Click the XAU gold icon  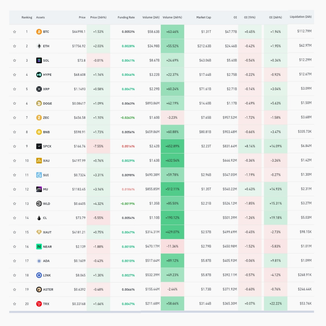(39, 161)
